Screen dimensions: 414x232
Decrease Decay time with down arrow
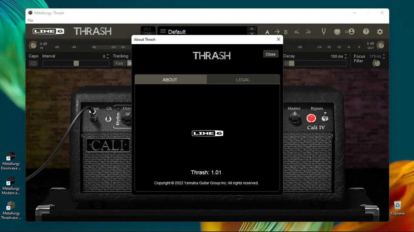click(x=346, y=58)
